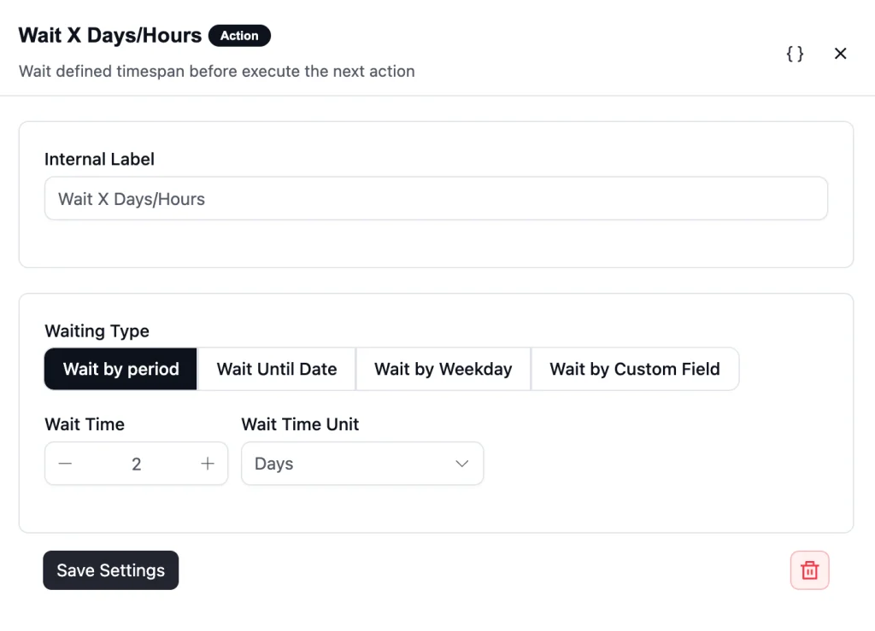This screenshot has height=631, width=875.
Task: Close the Wait X Days/Hours panel
Action: point(841,54)
